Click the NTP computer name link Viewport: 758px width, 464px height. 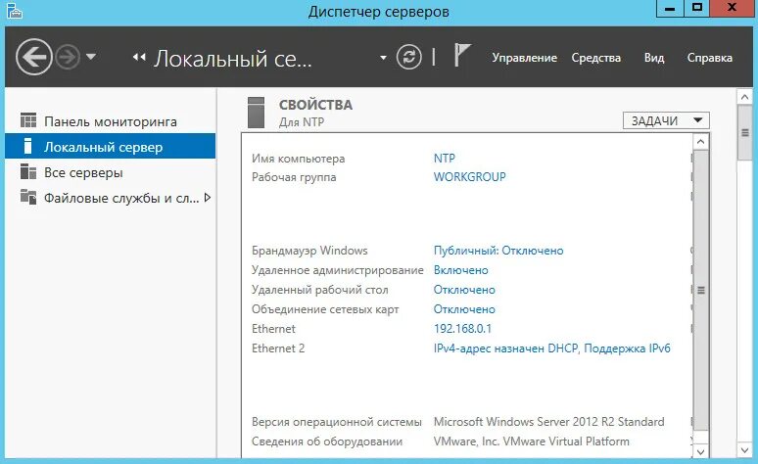[x=444, y=158]
